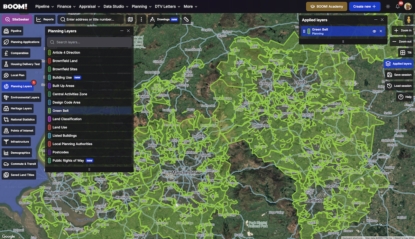This screenshot has width=415, height=239.
Task: Open the Local Plan sidebar panel
Action: coord(14,75)
